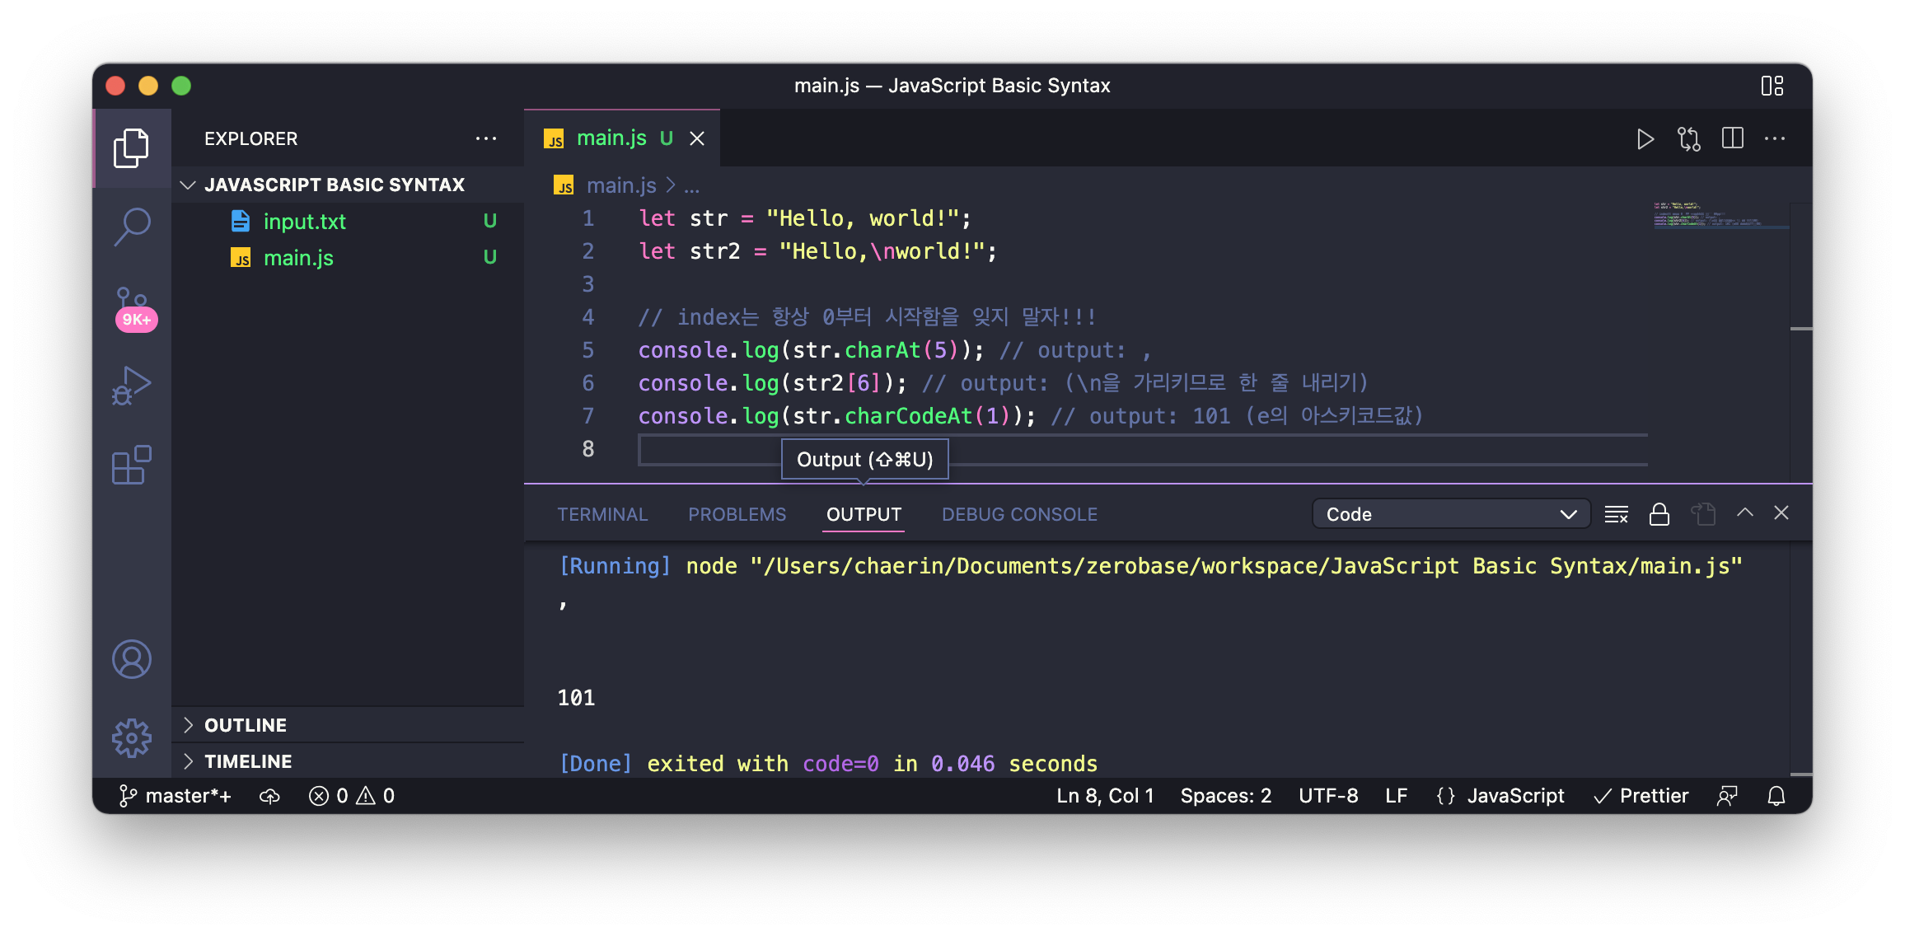1905x936 pixels.
Task: Click the Run Code play button
Action: click(1645, 138)
